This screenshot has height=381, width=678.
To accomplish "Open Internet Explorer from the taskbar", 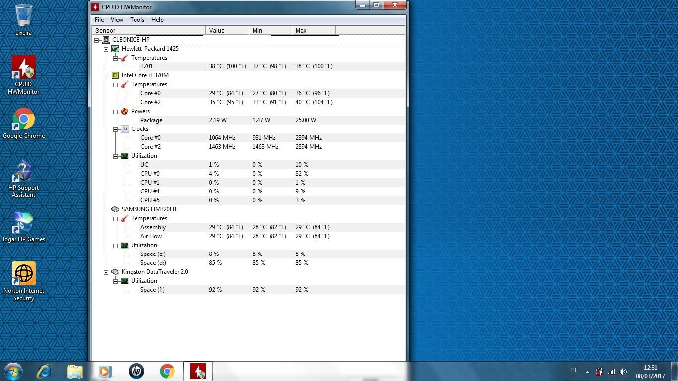I will (44, 371).
